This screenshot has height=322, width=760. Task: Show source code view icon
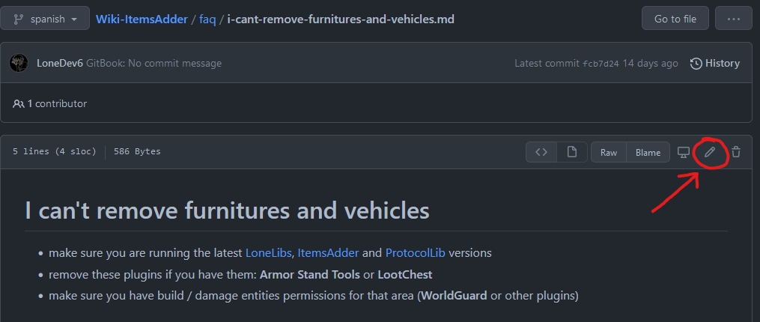click(x=541, y=152)
